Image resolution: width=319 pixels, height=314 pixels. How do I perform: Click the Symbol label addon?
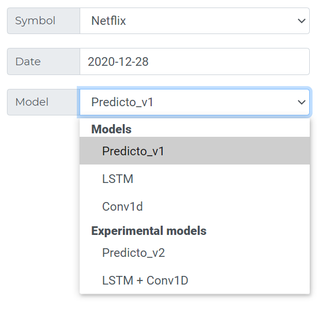tap(43, 21)
